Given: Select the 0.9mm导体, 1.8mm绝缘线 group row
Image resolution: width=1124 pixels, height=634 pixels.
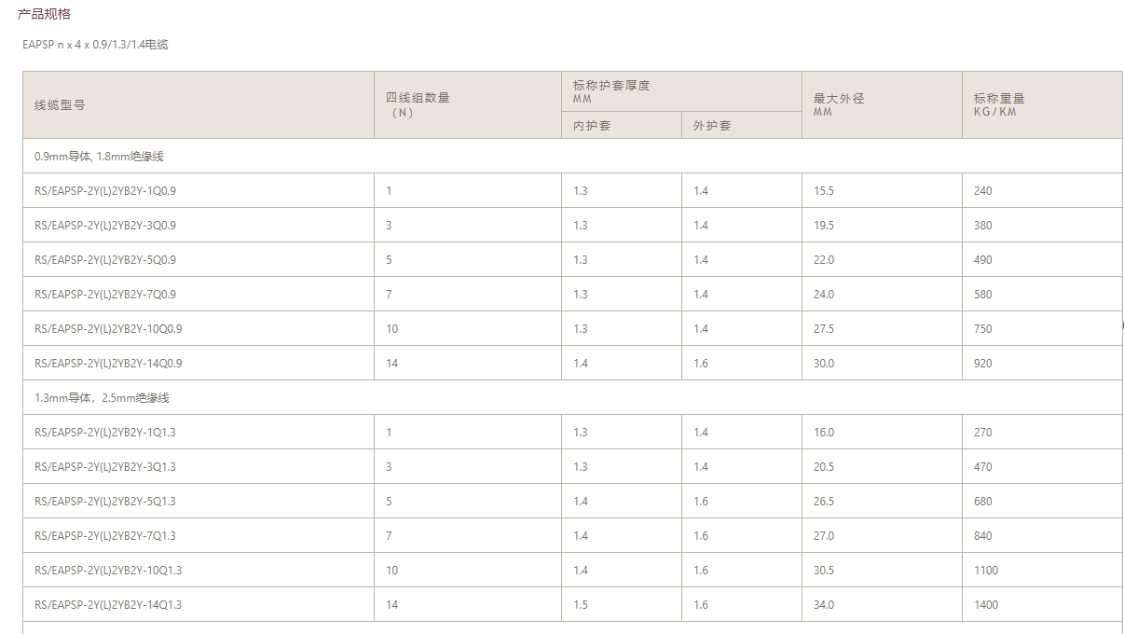Looking at the screenshot, I should [x=99, y=157].
